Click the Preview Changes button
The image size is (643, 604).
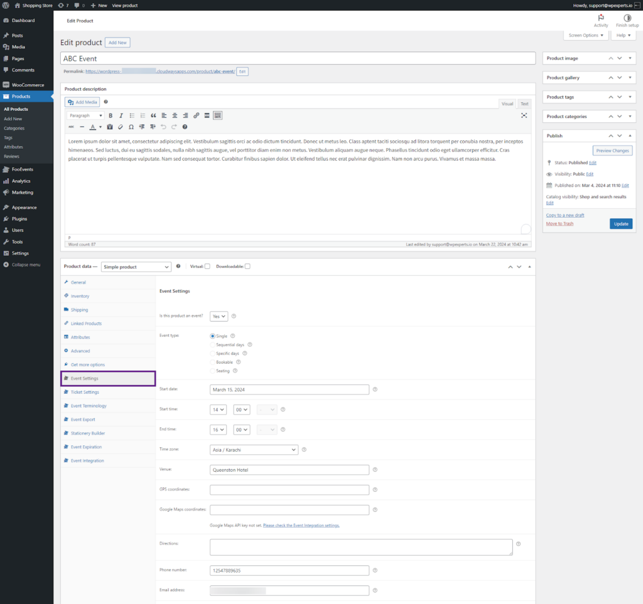pos(612,151)
